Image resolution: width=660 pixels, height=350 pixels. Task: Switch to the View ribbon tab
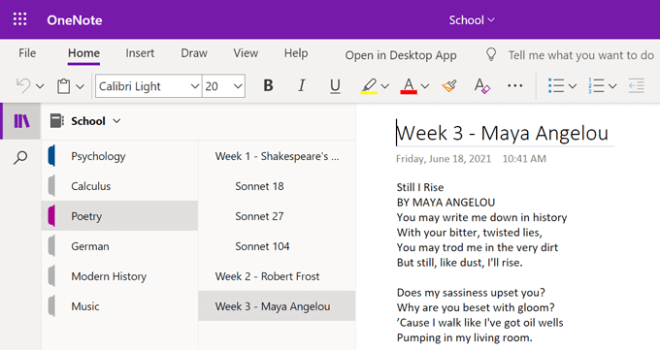(246, 53)
